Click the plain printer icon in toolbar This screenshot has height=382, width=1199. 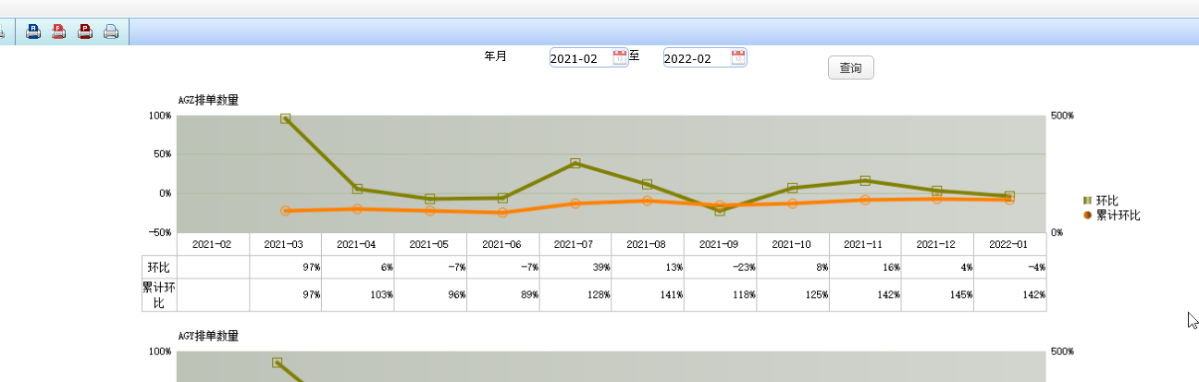(x=111, y=31)
